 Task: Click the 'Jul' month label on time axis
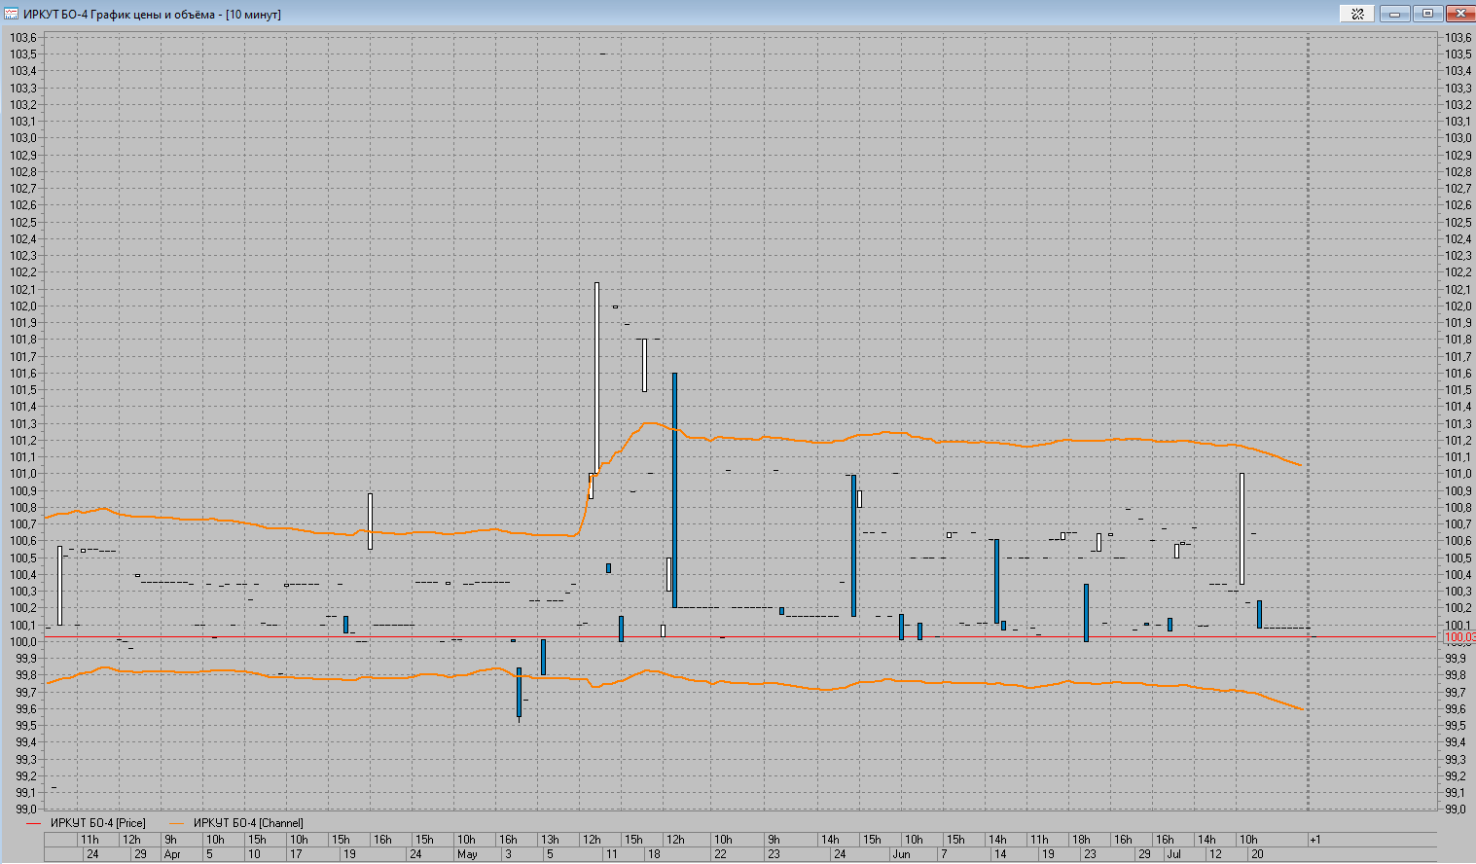click(1173, 854)
